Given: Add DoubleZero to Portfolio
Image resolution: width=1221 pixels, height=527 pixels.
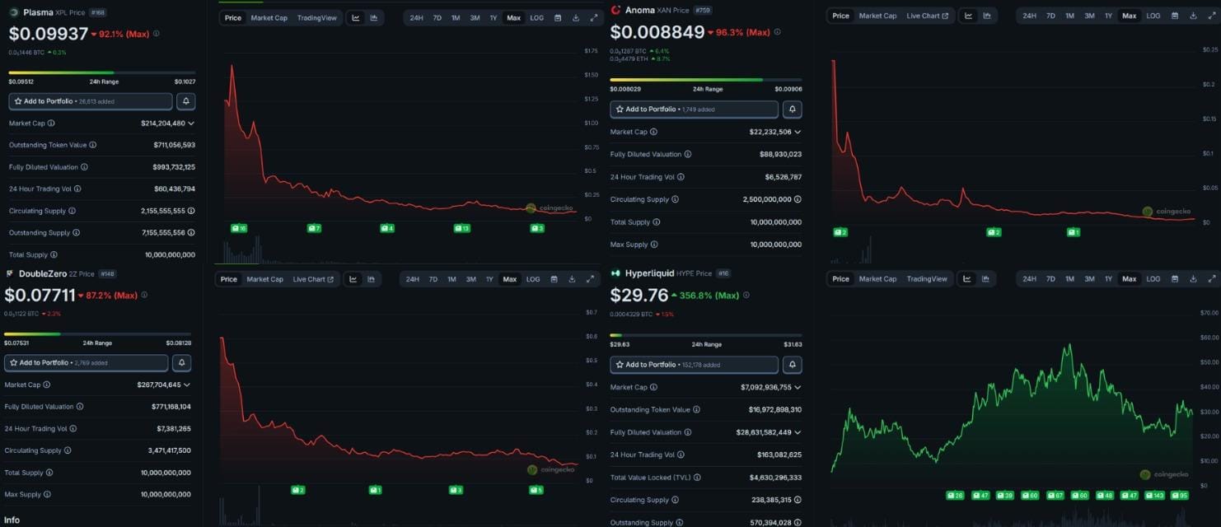Looking at the screenshot, I should tap(87, 362).
